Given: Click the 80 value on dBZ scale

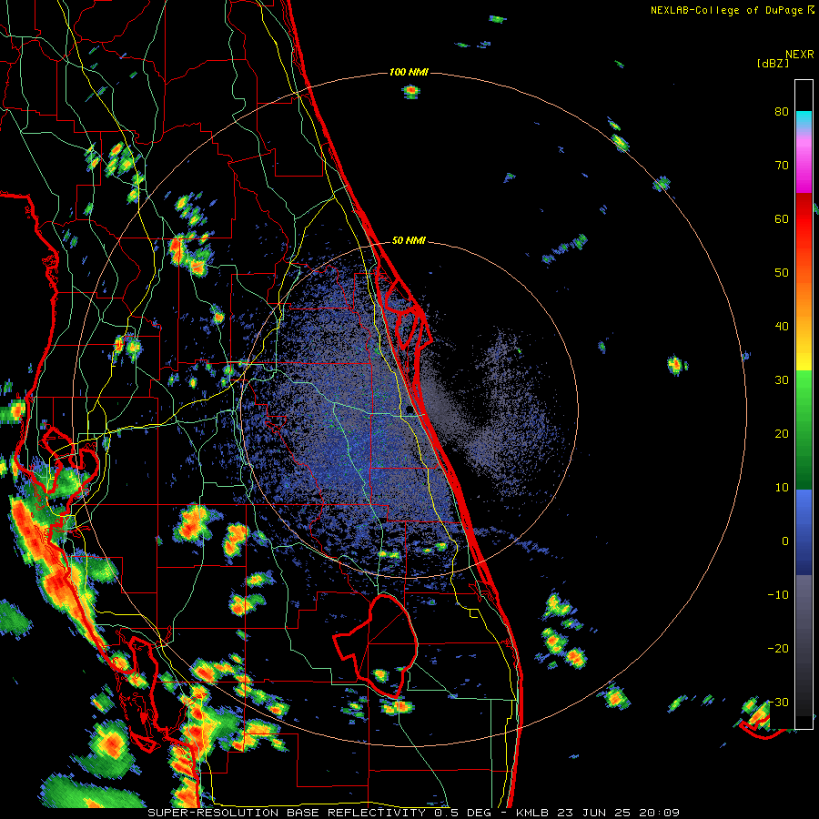Looking at the screenshot, I should [x=782, y=112].
